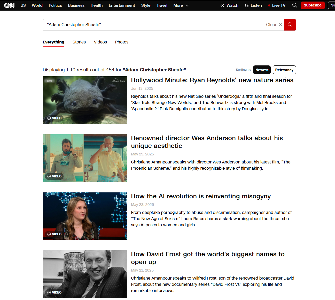Open the Health section
Viewport: 335px width, 300px height.
[x=97, y=5]
